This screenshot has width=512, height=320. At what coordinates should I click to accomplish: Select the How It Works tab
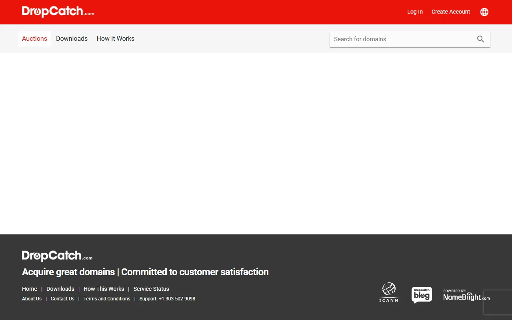[115, 39]
